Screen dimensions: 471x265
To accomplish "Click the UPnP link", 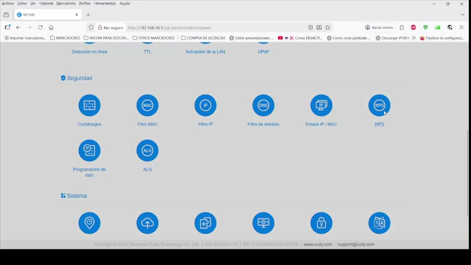I will tap(263, 52).
